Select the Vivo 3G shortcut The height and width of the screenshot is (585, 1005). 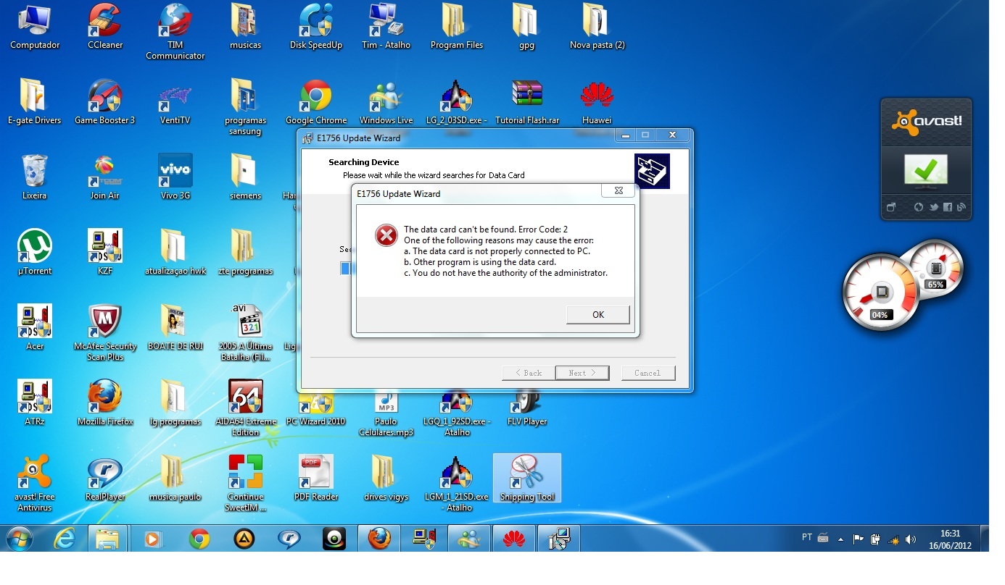click(x=175, y=178)
